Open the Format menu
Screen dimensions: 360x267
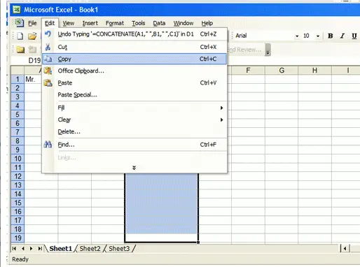pyautogui.click(x=115, y=23)
